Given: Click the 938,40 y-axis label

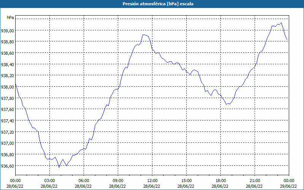Looking at the screenshot, I should pos(7,64).
